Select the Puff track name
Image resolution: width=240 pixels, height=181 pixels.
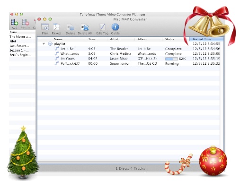point(70,63)
